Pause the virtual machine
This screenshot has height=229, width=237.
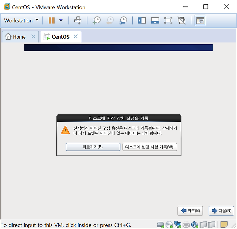(52, 20)
